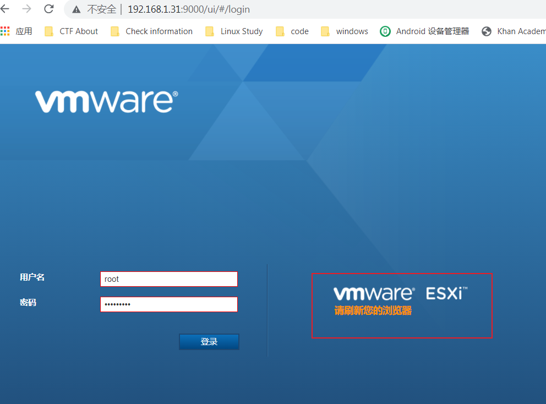The image size is (546, 404).
Task: Click the browser forward arrow
Action: [x=26, y=9]
